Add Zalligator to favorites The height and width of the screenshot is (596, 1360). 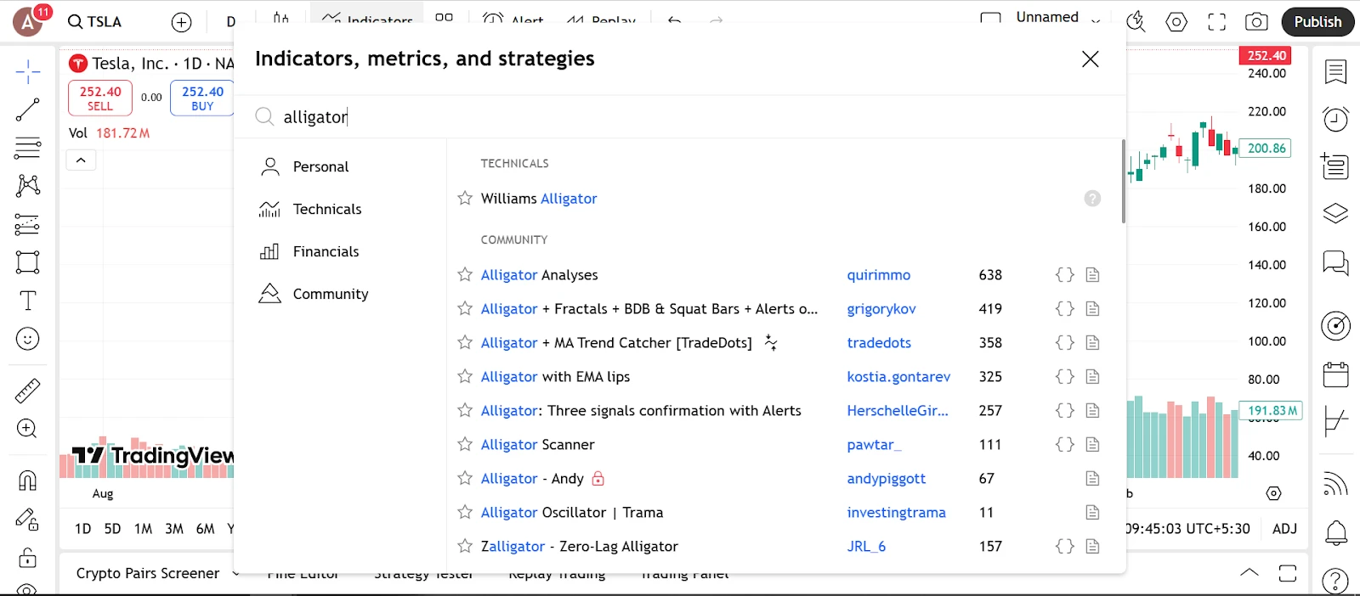[465, 547]
